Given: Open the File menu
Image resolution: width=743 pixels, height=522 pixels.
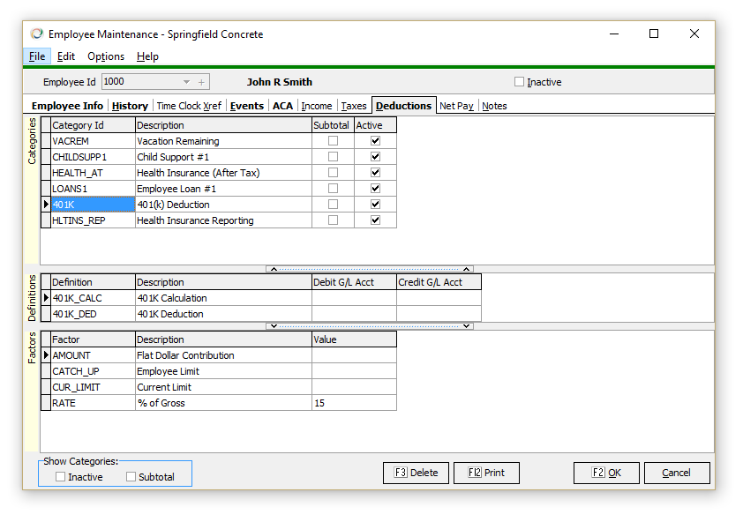Looking at the screenshot, I should (x=37, y=56).
